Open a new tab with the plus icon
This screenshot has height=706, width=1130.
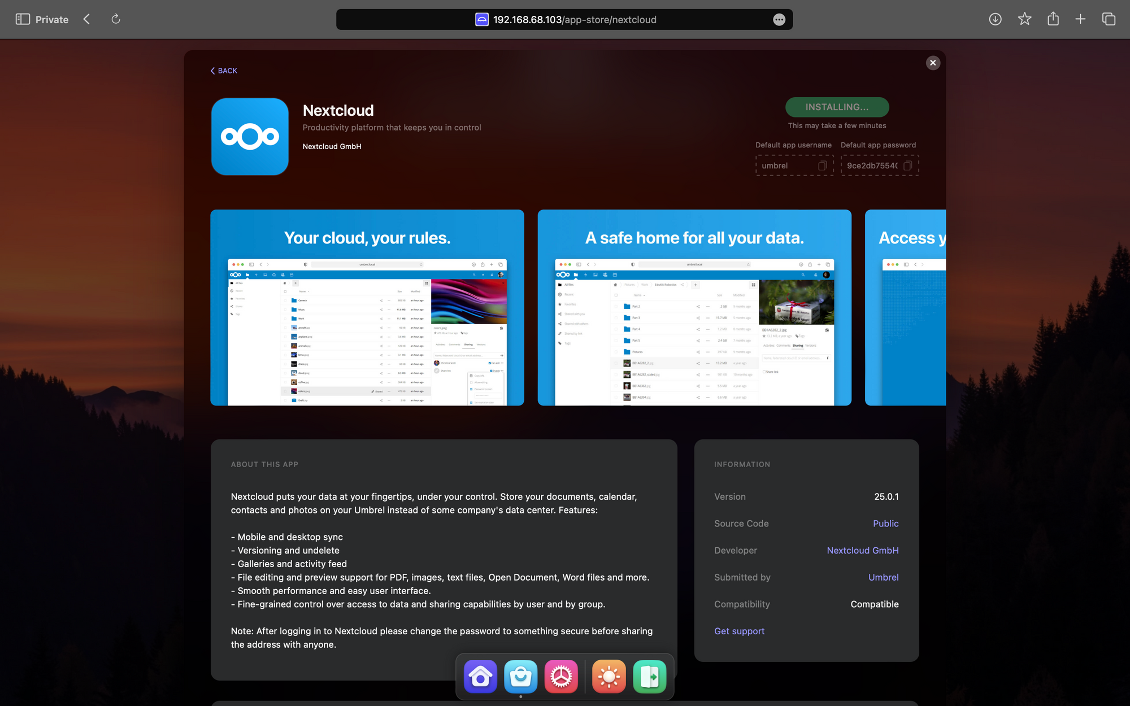click(1080, 19)
